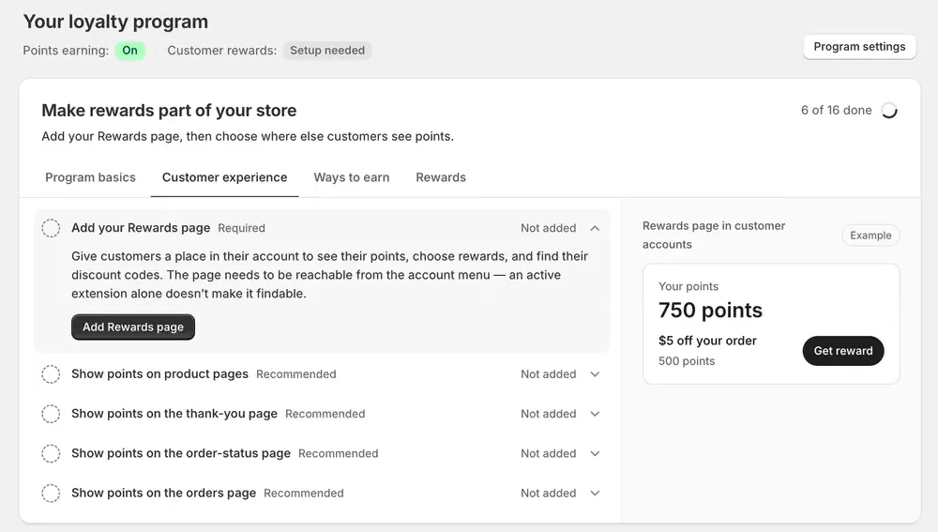Click 'Not added' status for product pages row
938x532 pixels.
(548, 374)
